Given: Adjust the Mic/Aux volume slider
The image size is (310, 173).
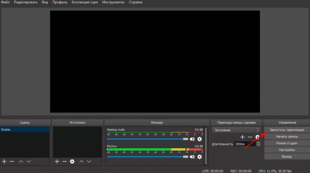Looking at the screenshot, I should click(148, 157).
